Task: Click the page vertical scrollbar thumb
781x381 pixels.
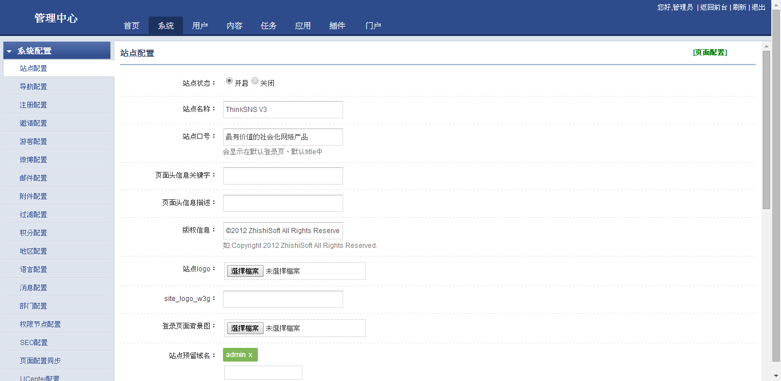Action: coord(766,129)
